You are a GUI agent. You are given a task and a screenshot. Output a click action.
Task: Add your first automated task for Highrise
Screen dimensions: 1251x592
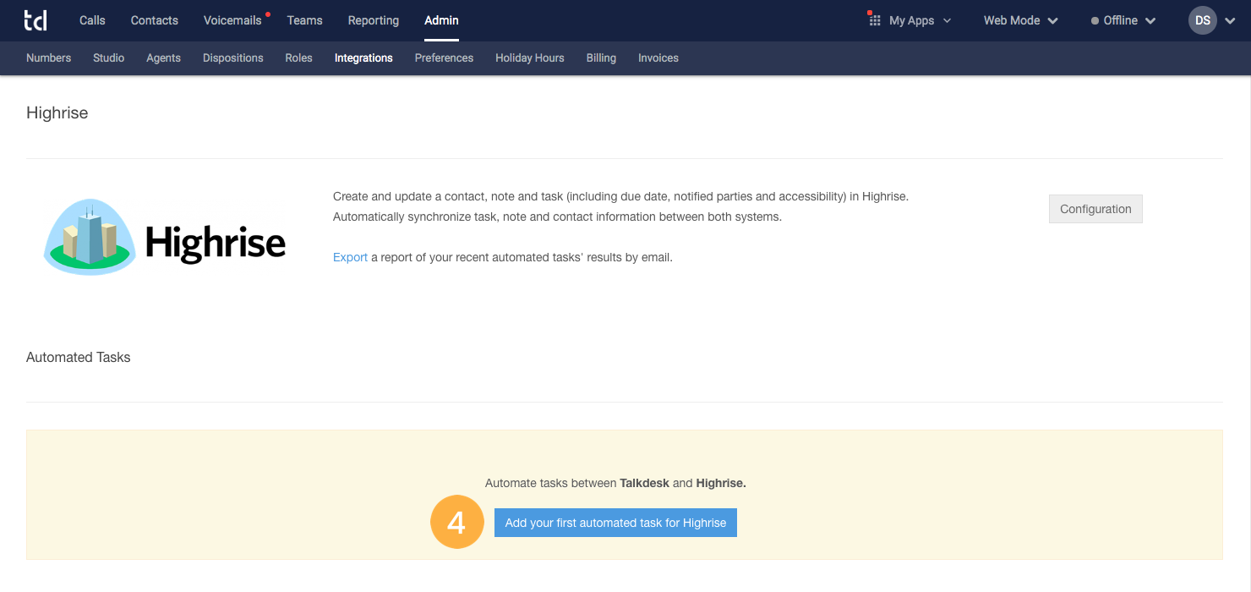coord(615,523)
